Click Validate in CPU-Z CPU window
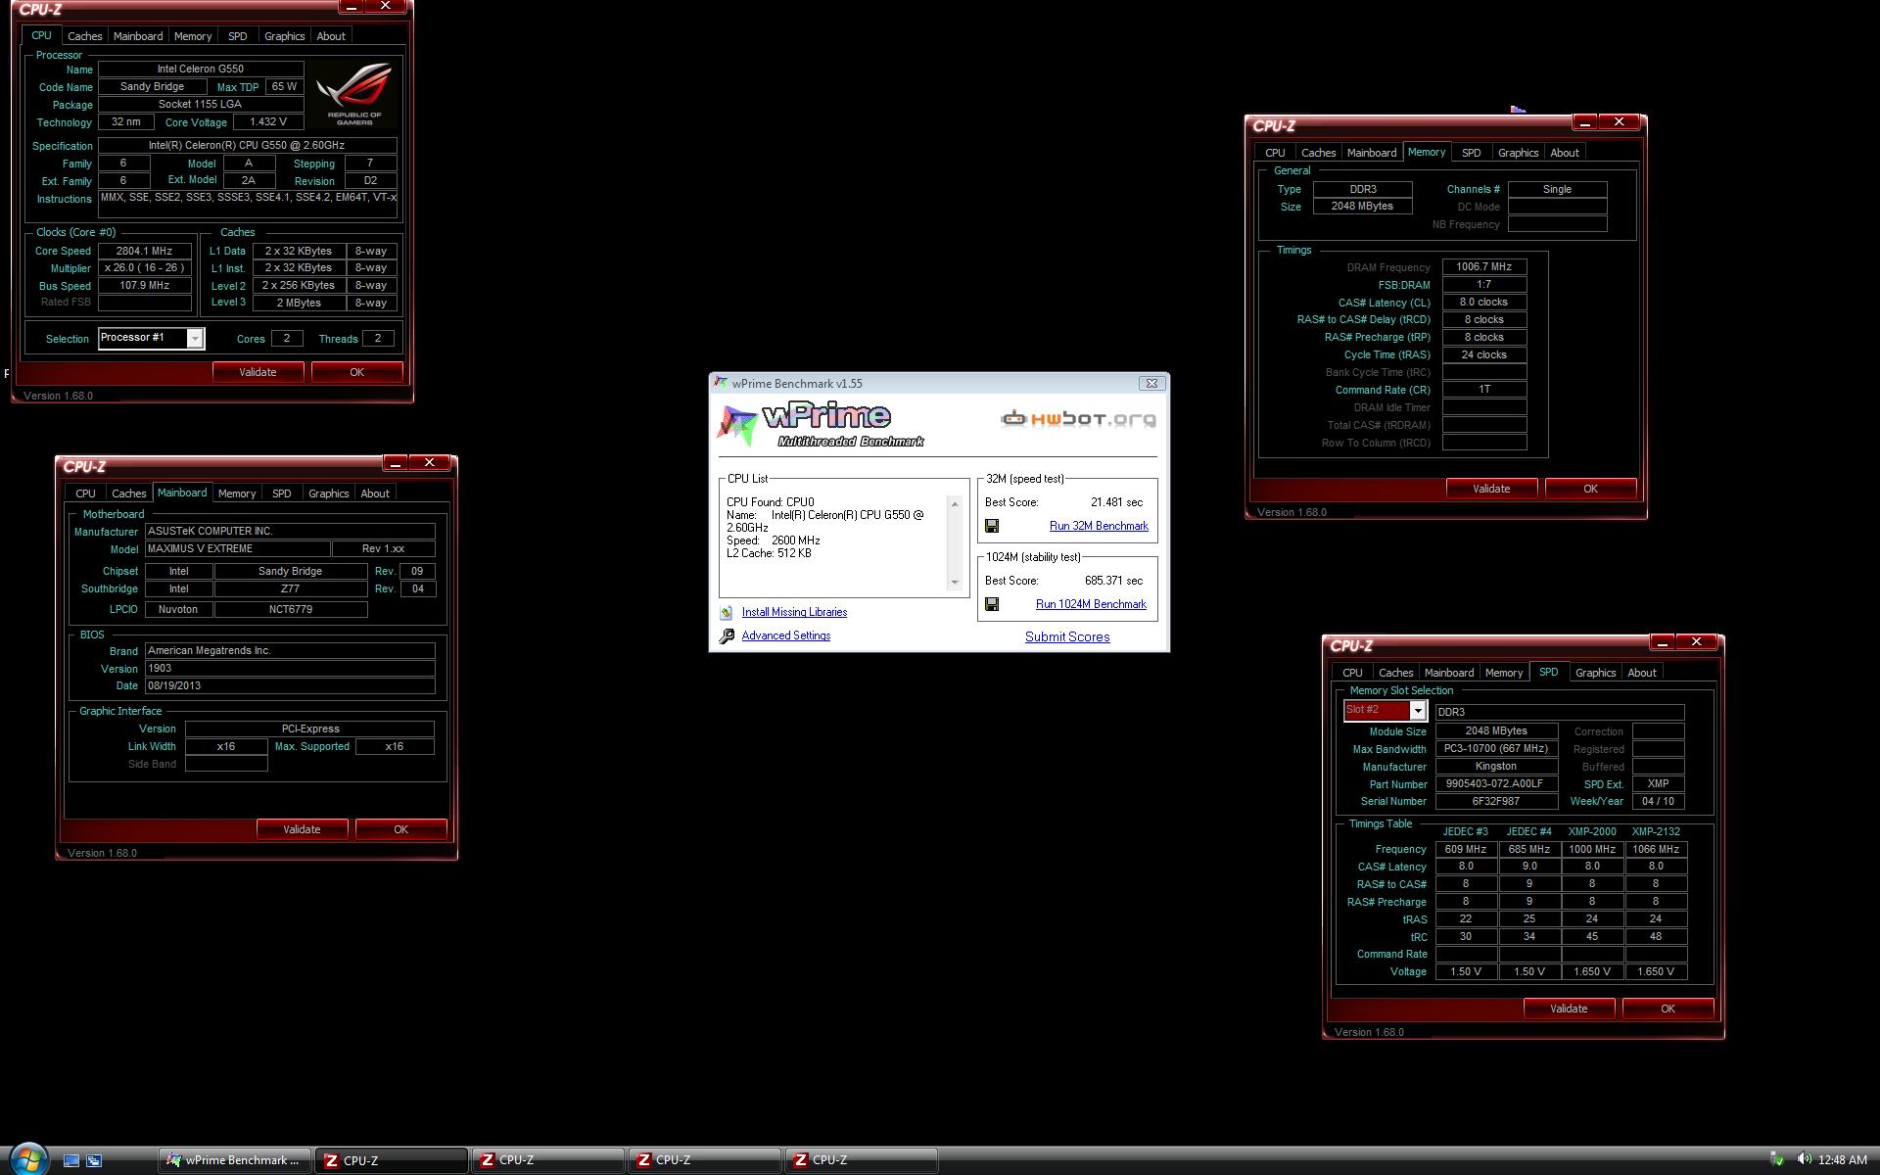This screenshot has width=1880, height=1175. 258,372
